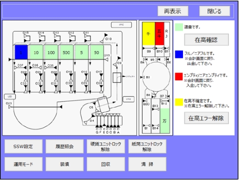Click the red empty/near-empty legend swatch
The width and height of the screenshot is (239, 180).
[179, 77]
